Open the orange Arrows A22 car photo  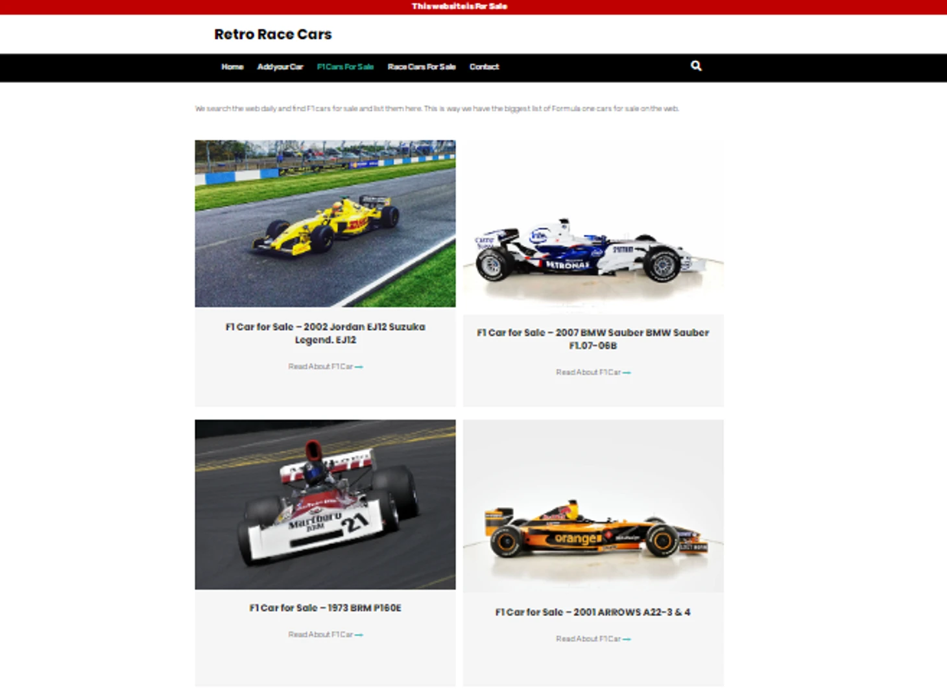pos(593,506)
